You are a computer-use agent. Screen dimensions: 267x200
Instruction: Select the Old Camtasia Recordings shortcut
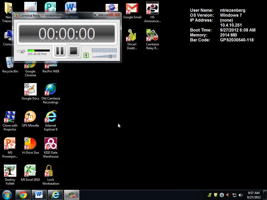pos(51,93)
